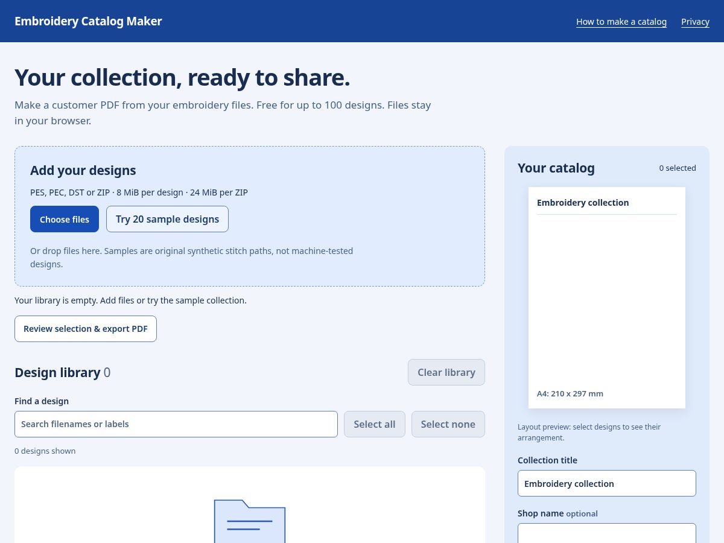The height and width of the screenshot is (543, 724).
Task: Click the 'Add your designs' heading
Action: click(x=83, y=170)
